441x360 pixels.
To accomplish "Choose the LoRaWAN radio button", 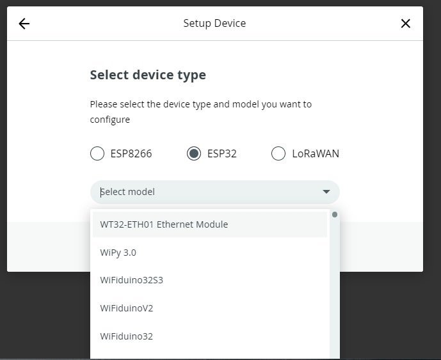I will pos(278,153).
